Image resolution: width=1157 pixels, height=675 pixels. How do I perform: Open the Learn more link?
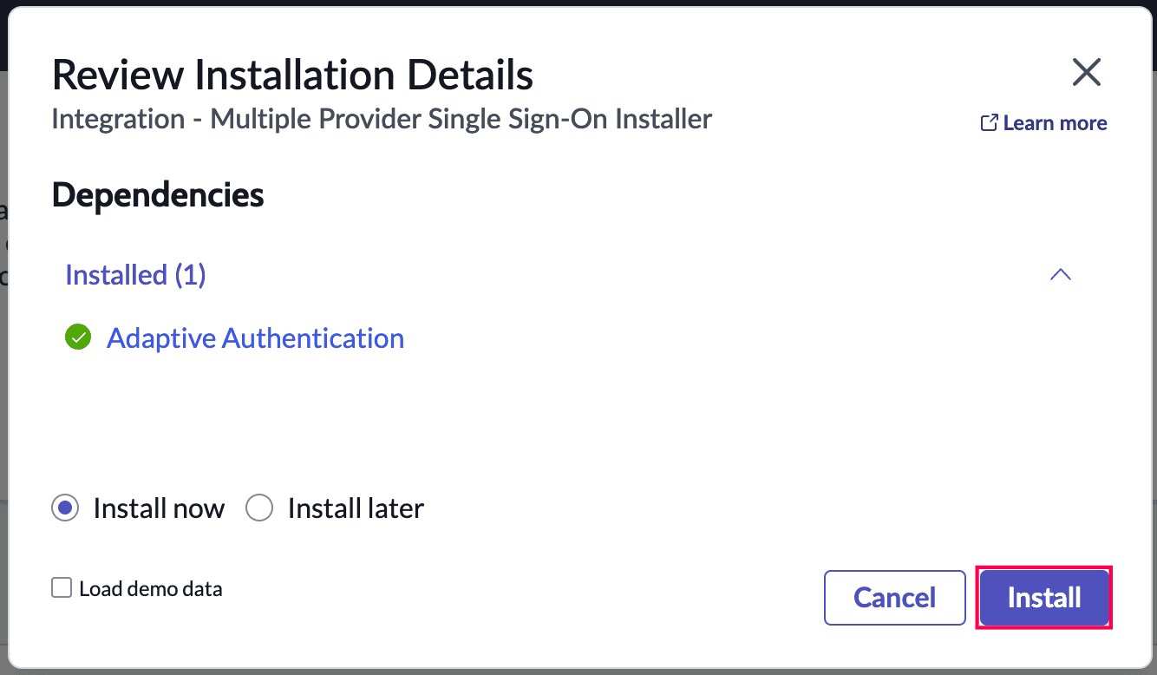tap(1055, 123)
